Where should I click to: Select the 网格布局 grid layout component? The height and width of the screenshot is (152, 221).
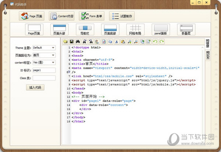[135, 29]
